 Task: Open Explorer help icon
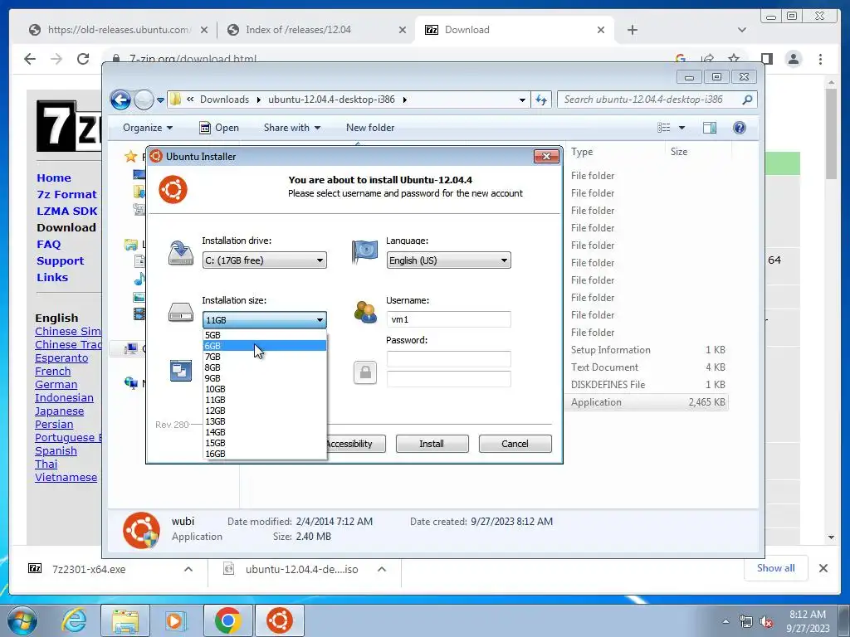740,128
